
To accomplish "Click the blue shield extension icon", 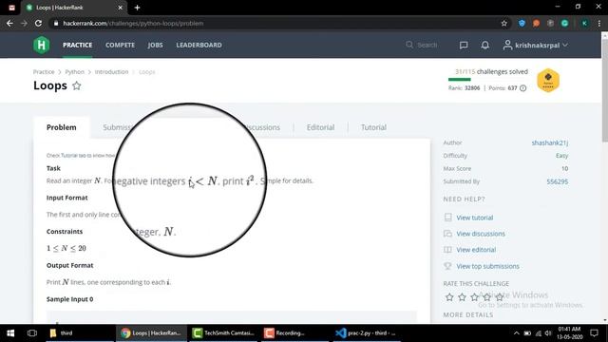I will pyautogui.click(x=522, y=23).
